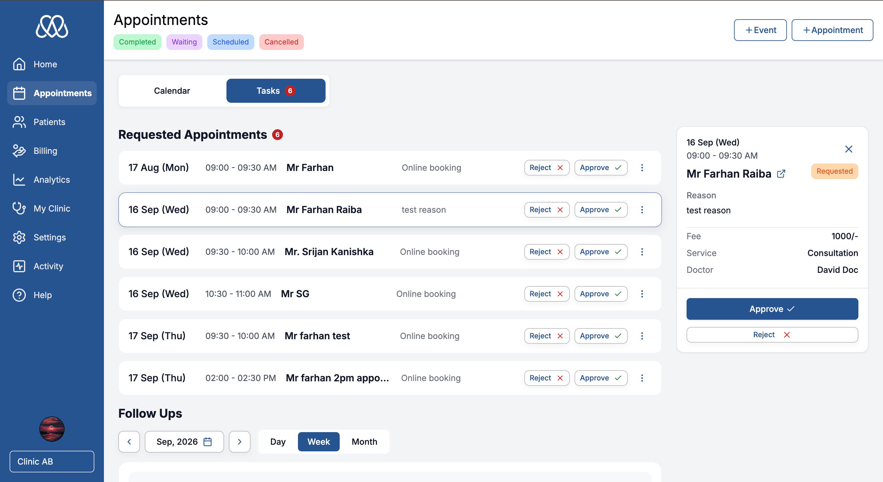Open more options for Mr Farhan Raiba row
Viewport: 883px width, 482px height.
point(642,210)
